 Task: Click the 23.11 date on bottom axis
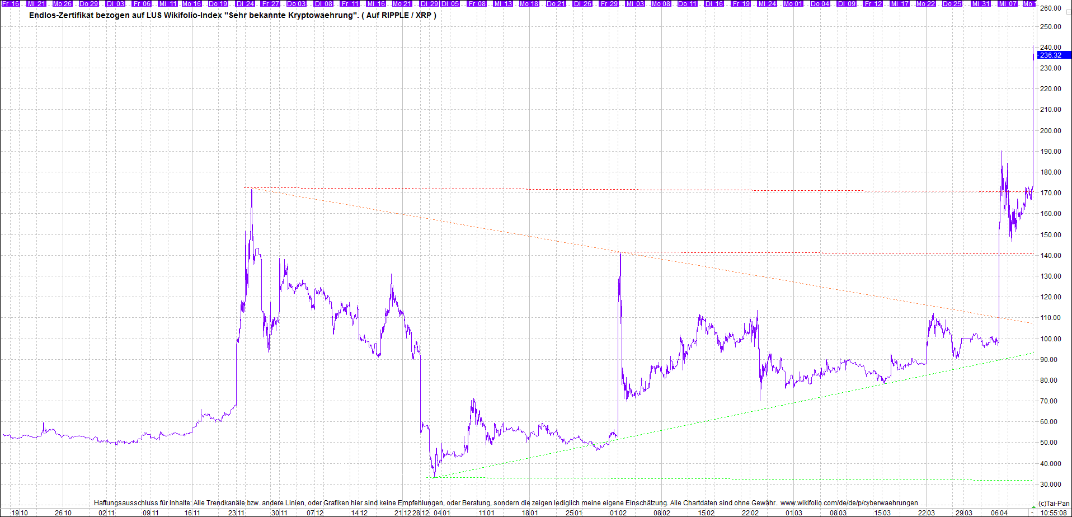click(x=236, y=513)
